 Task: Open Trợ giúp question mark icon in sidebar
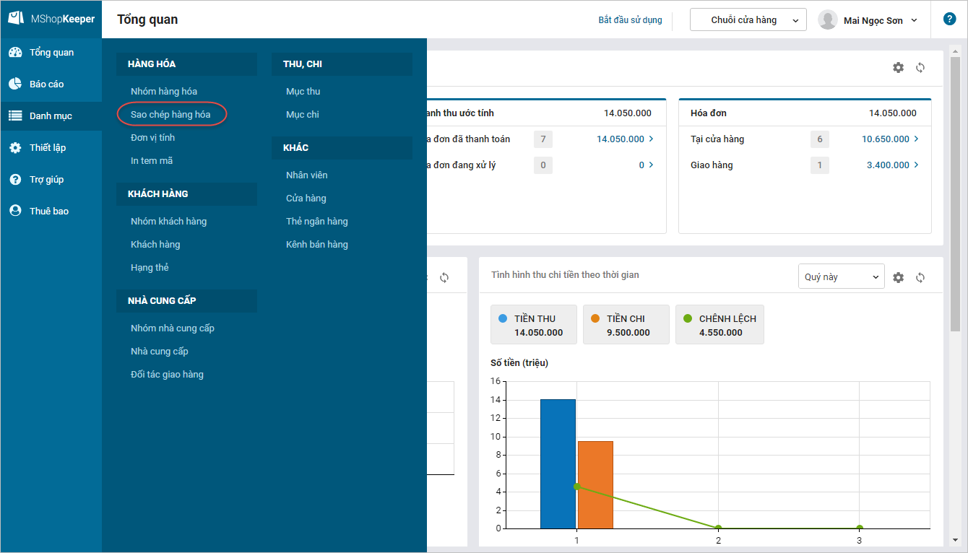15,180
